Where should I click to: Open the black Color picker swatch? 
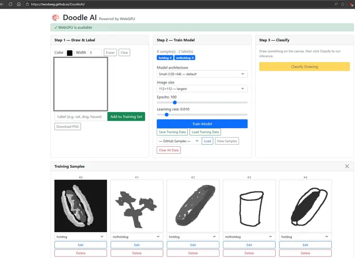69,53
